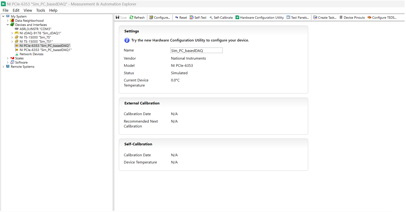This screenshot has width=406, height=212.
Task: Open the Edit menu
Action: 16,10
